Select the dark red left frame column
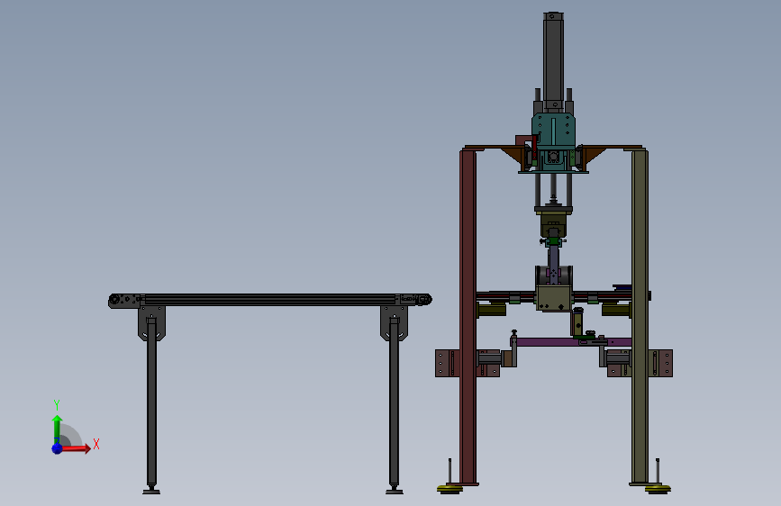Image resolution: width=781 pixels, height=506 pixels. coord(468,316)
